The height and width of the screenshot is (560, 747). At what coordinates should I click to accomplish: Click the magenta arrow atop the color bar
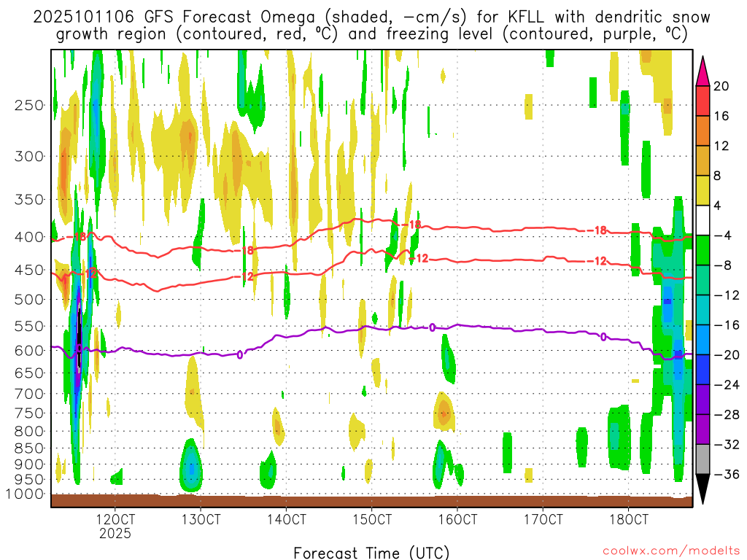[x=702, y=71]
